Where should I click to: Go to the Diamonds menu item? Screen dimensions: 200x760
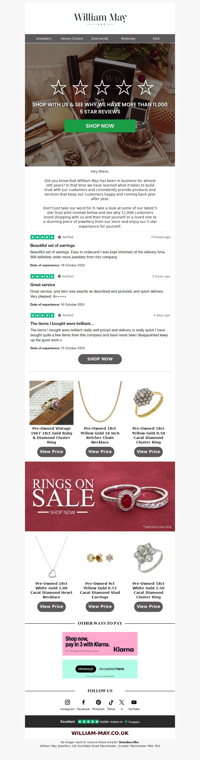click(100, 39)
